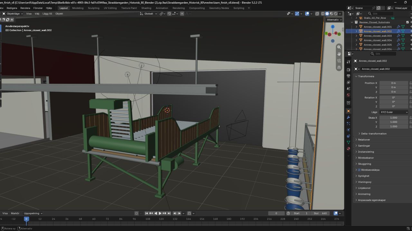
Task: Switch perspective/orthographic grid icon
Action: [x=339, y=67]
